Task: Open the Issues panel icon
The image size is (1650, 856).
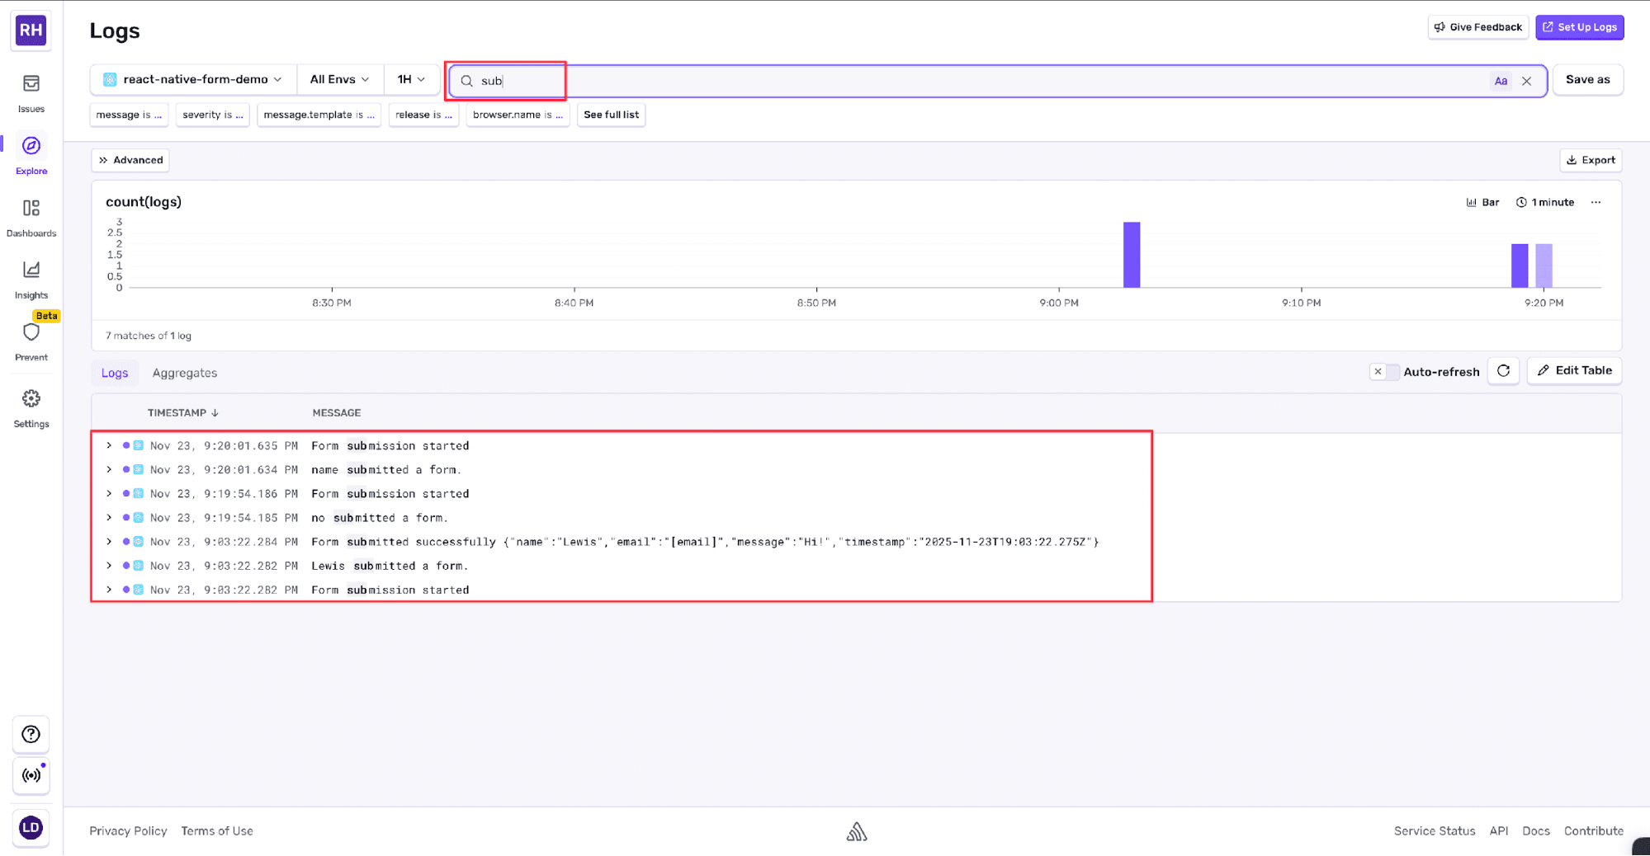Action: [31, 83]
